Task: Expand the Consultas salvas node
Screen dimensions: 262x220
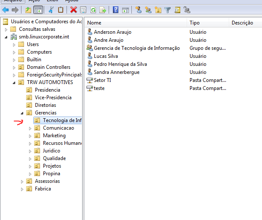Action: tap(6, 30)
